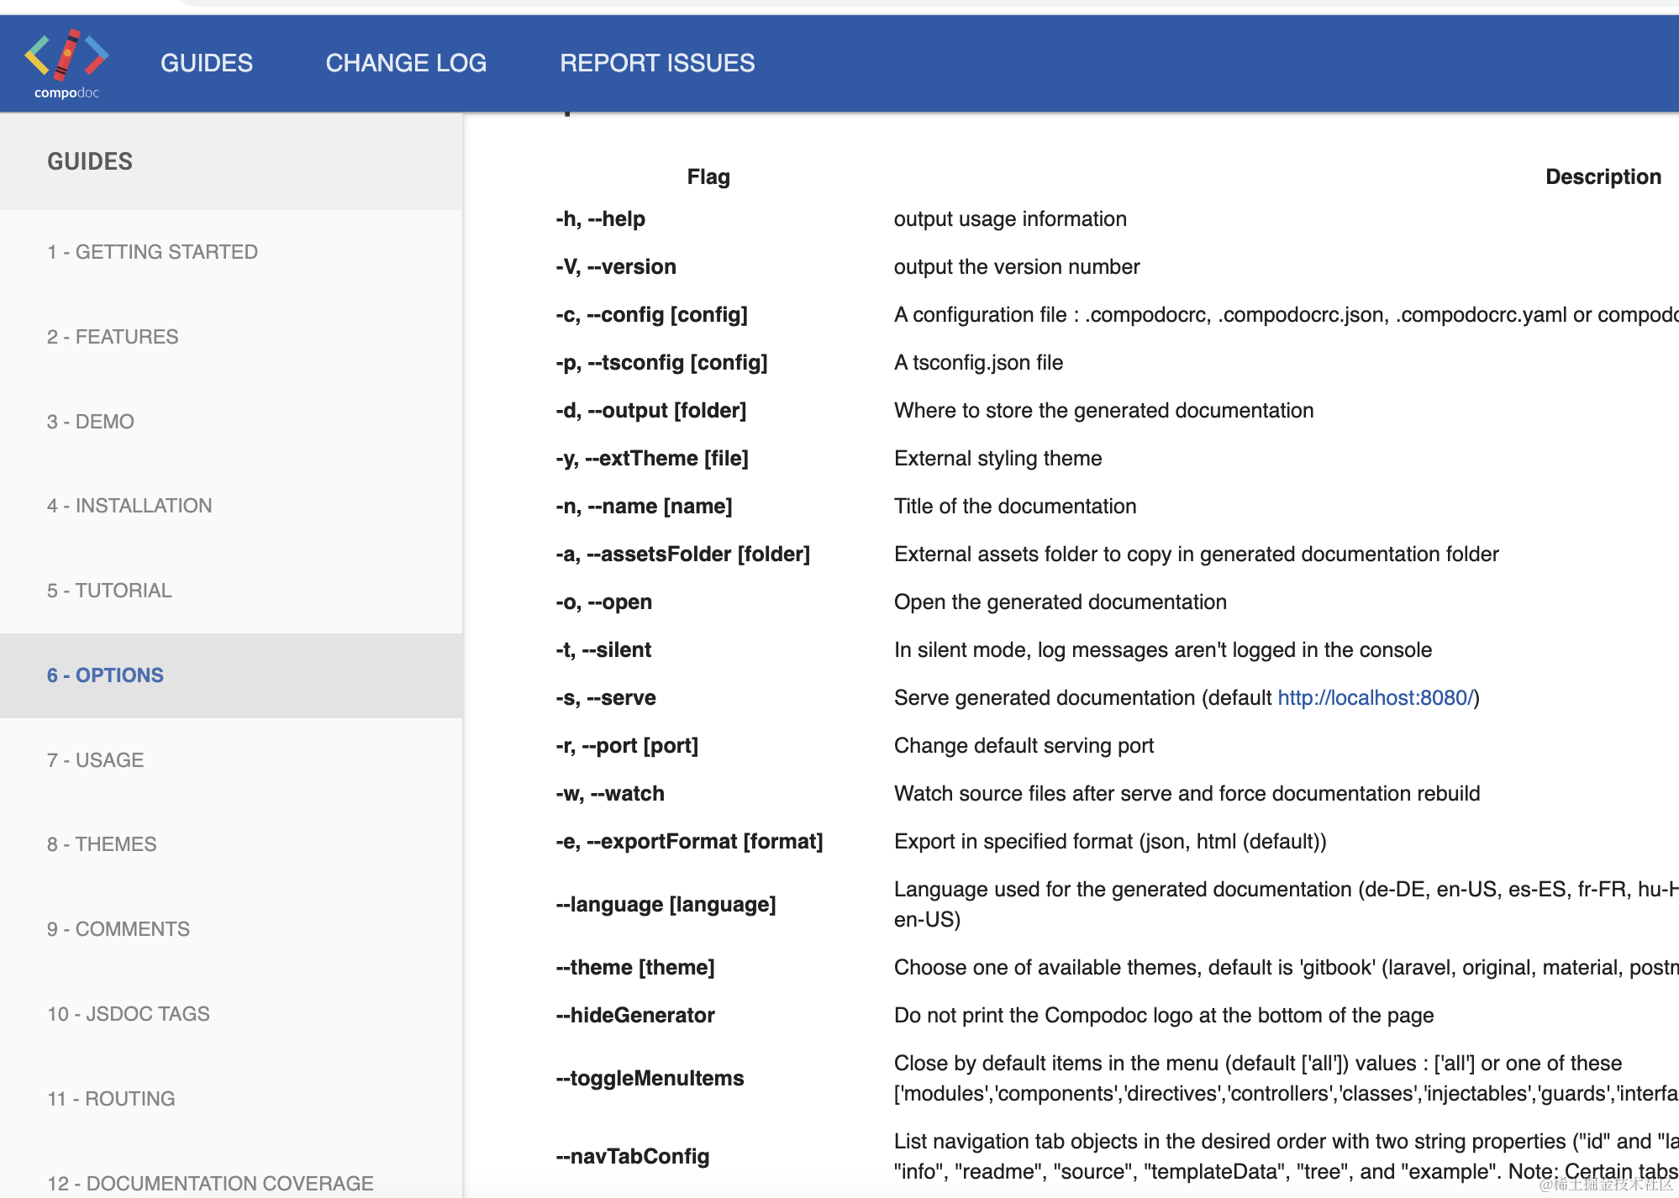Navigate to 5 - Tutorial section

(109, 591)
